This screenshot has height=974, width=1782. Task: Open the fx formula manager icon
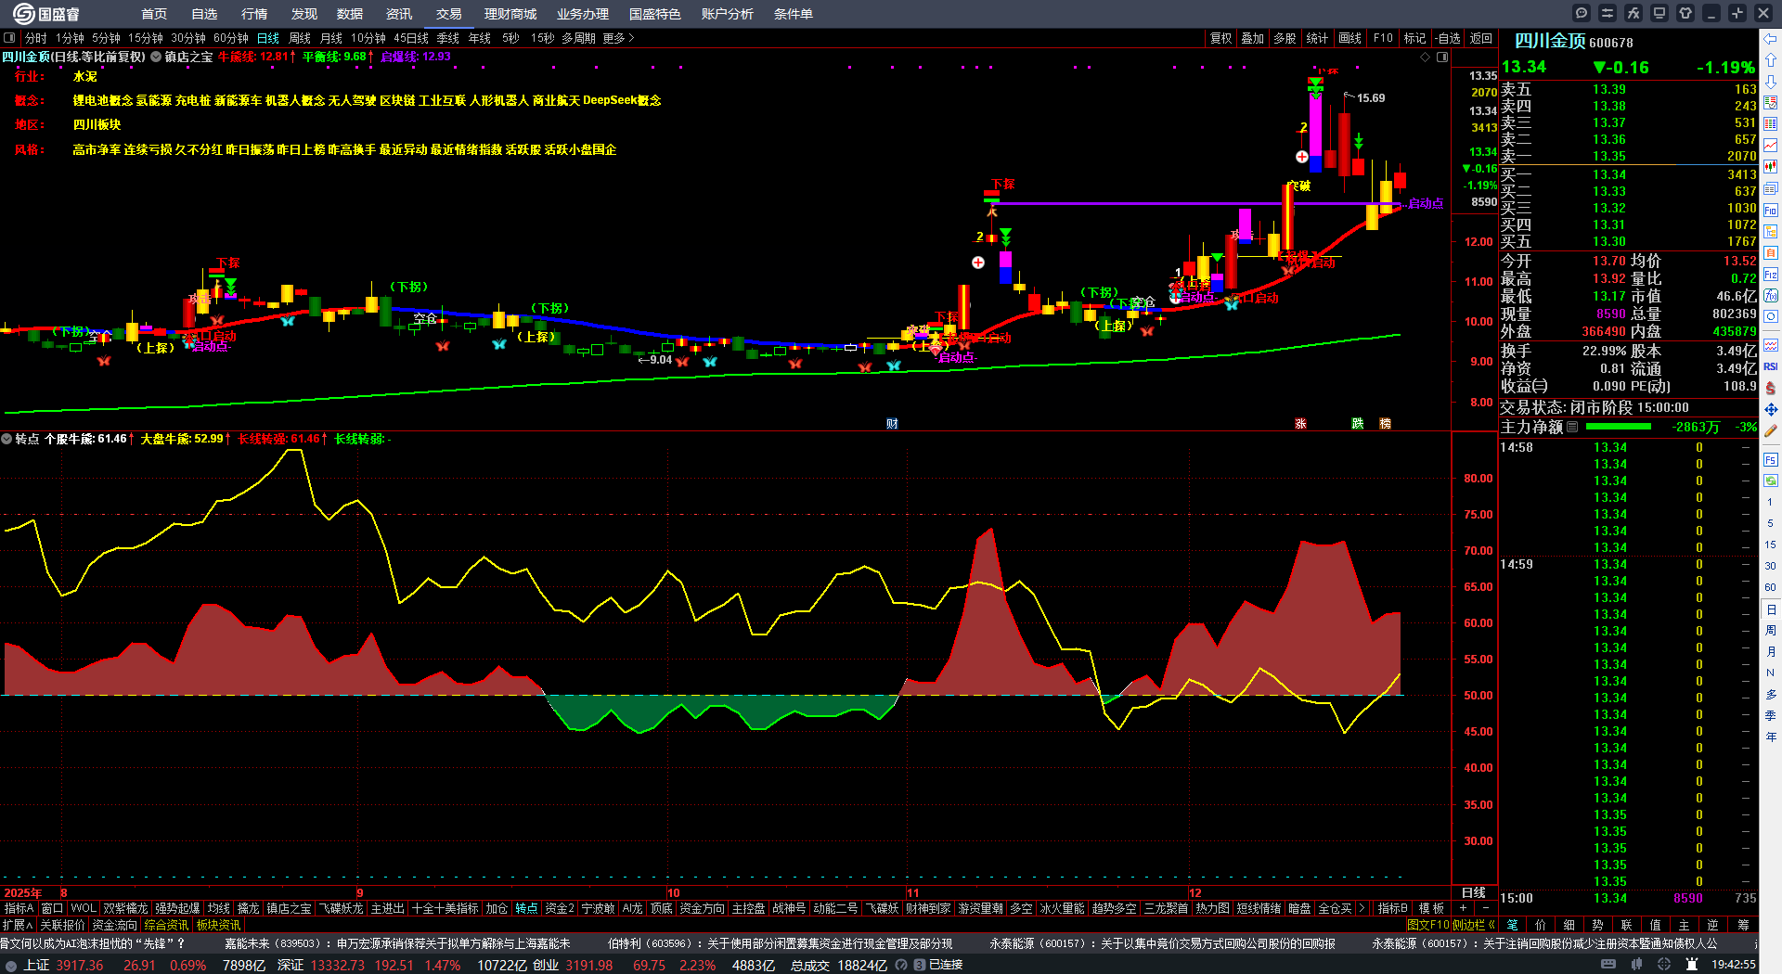pos(1633,13)
